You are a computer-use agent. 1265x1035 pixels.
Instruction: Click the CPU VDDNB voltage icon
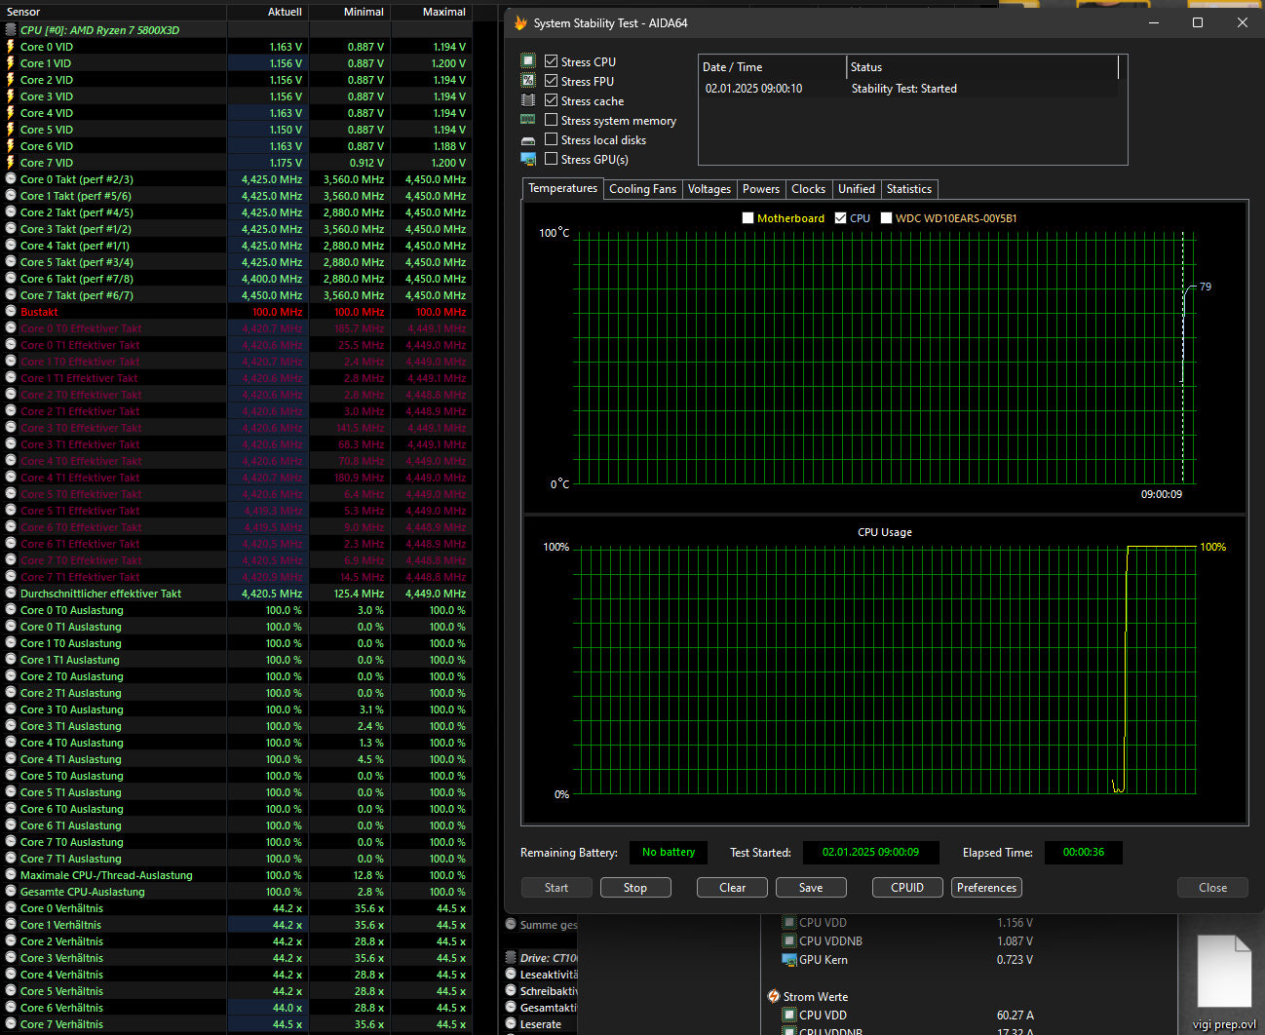(x=789, y=941)
